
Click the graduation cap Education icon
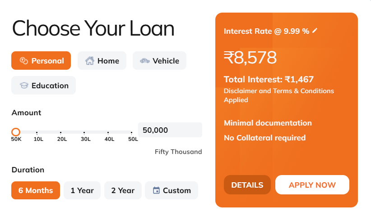(x=23, y=85)
